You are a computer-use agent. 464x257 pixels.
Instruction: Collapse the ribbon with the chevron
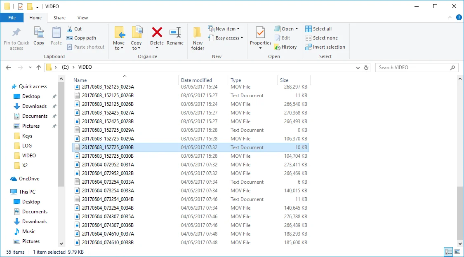(x=450, y=17)
